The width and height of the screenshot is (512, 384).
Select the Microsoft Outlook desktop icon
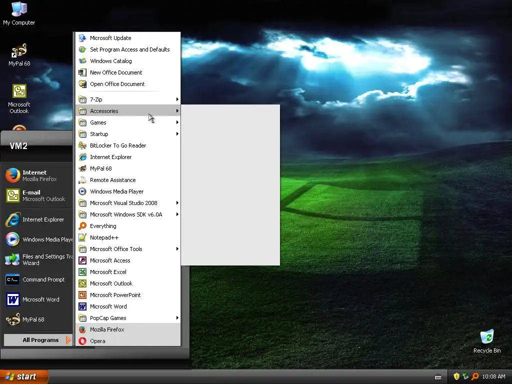click(19, 98)
